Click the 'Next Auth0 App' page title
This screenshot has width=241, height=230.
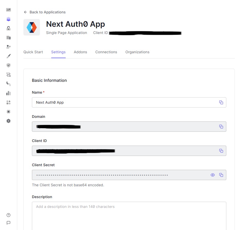(75, 24)
